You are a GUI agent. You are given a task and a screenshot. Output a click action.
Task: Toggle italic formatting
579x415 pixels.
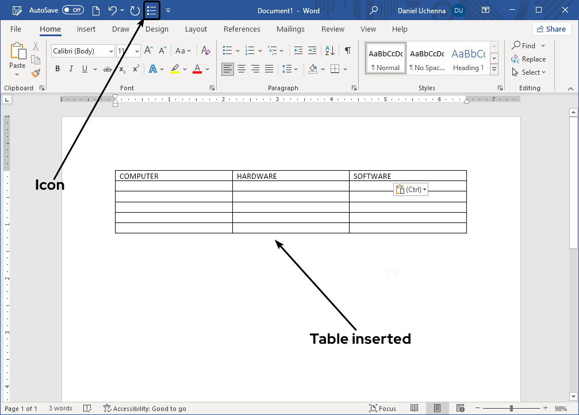click(70, 68)
